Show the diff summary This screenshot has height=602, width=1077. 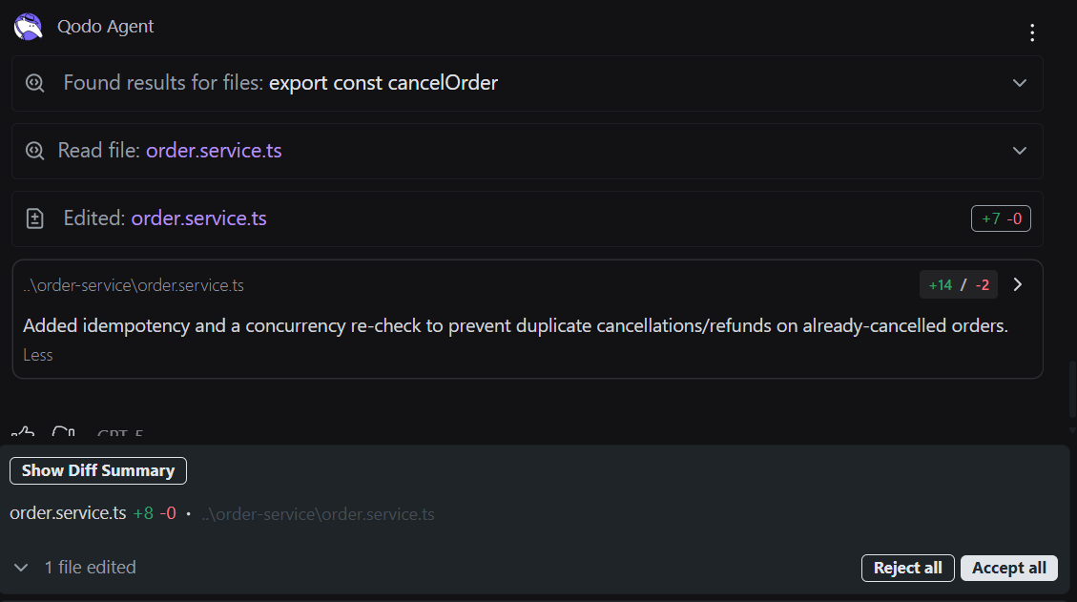click(x=97, y=470)
